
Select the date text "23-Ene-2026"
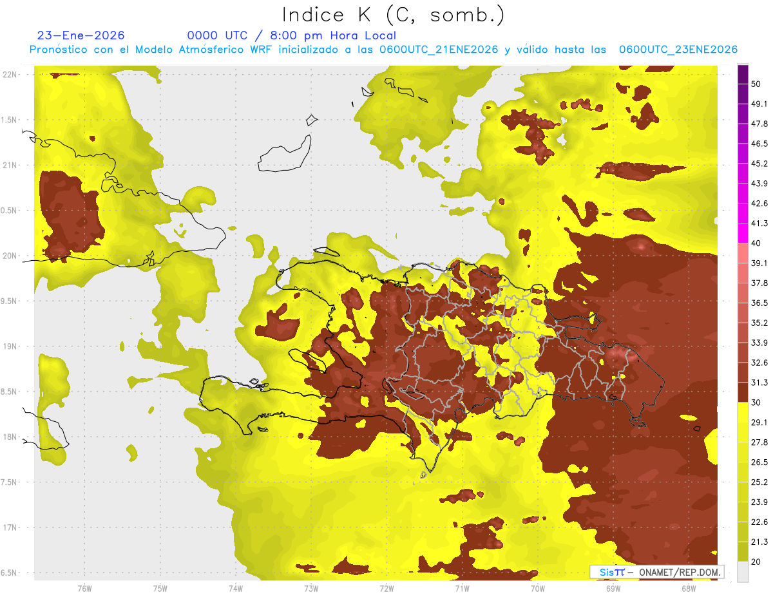tap(81, 35)
